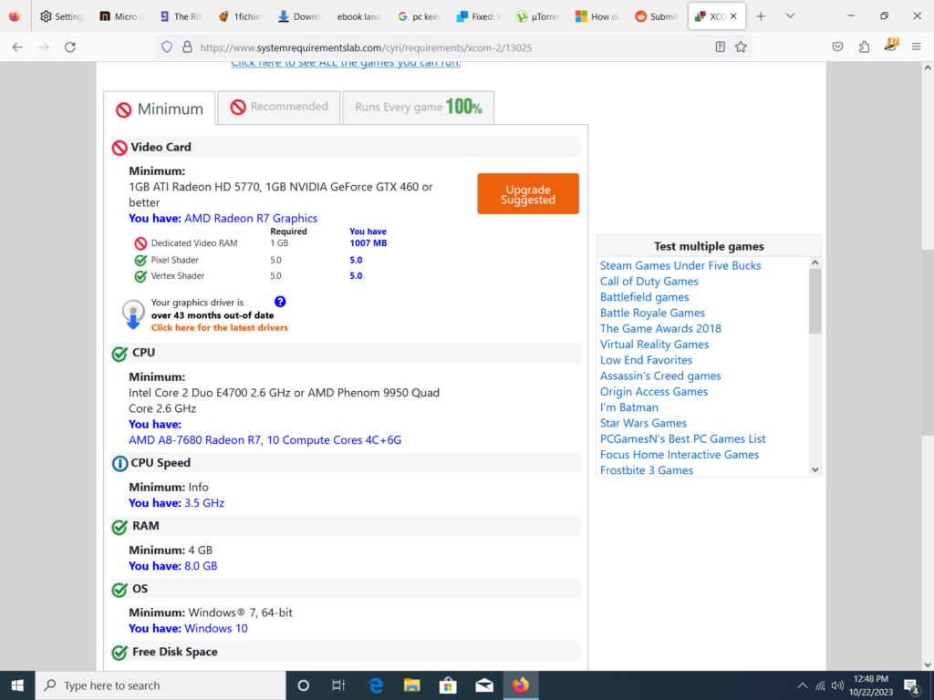
Task: Open Battlefield games list
Action: point(644,297)
